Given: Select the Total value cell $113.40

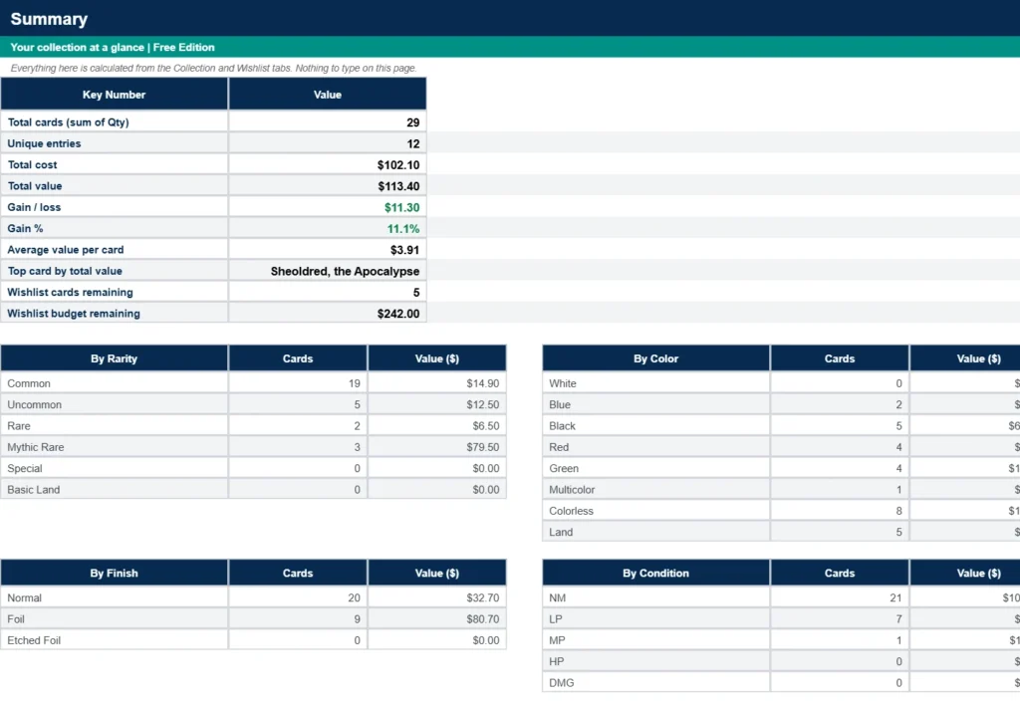Looking at the screenshot, I should tap(327, 186).
